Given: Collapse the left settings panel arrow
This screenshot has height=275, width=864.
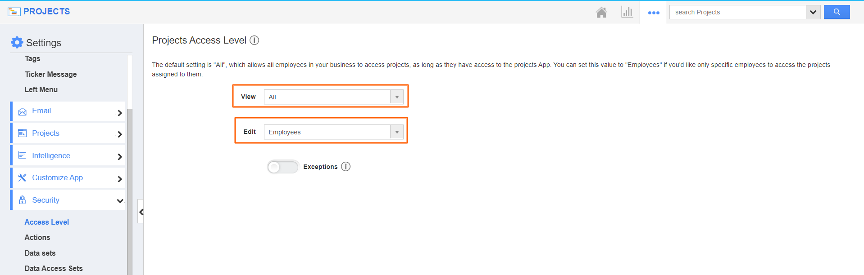Looking at the screenshot, I should click(x=141, y=212).
